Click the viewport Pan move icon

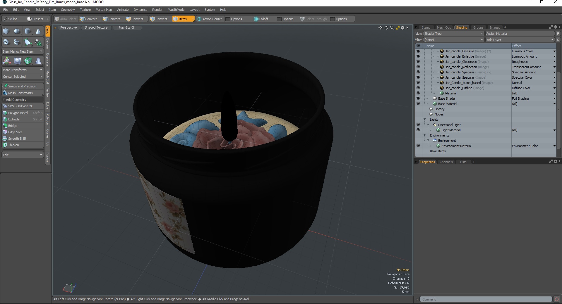click(380, 28)
